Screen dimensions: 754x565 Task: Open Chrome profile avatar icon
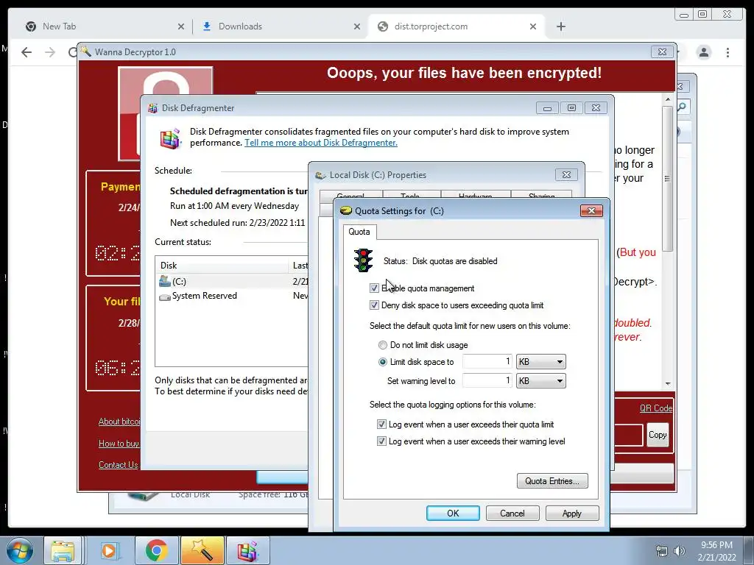tap(703, 52)
